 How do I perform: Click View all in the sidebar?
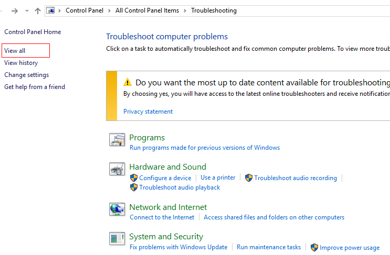tap(15, 51)
